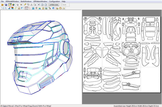
Task: Click the orange briefcase icon
Action: pyautogui.click(x=60, y=8)
